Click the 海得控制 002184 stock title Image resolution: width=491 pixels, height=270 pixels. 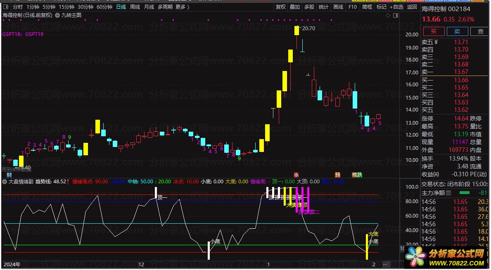pyautogui.click(x=446, y=9)
